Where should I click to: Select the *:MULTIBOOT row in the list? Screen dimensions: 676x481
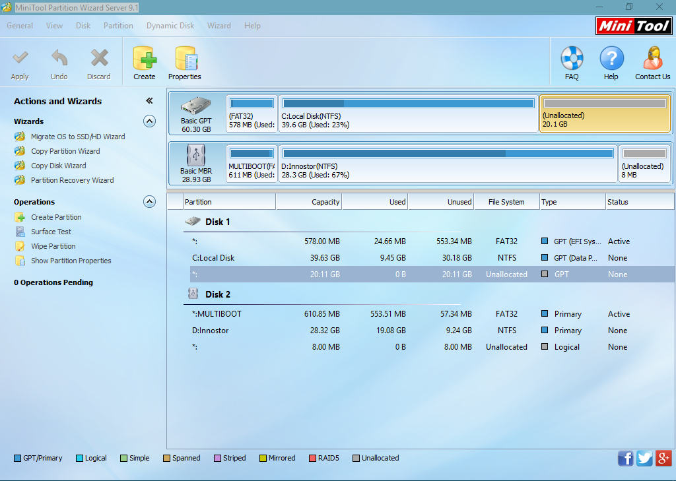432,314
